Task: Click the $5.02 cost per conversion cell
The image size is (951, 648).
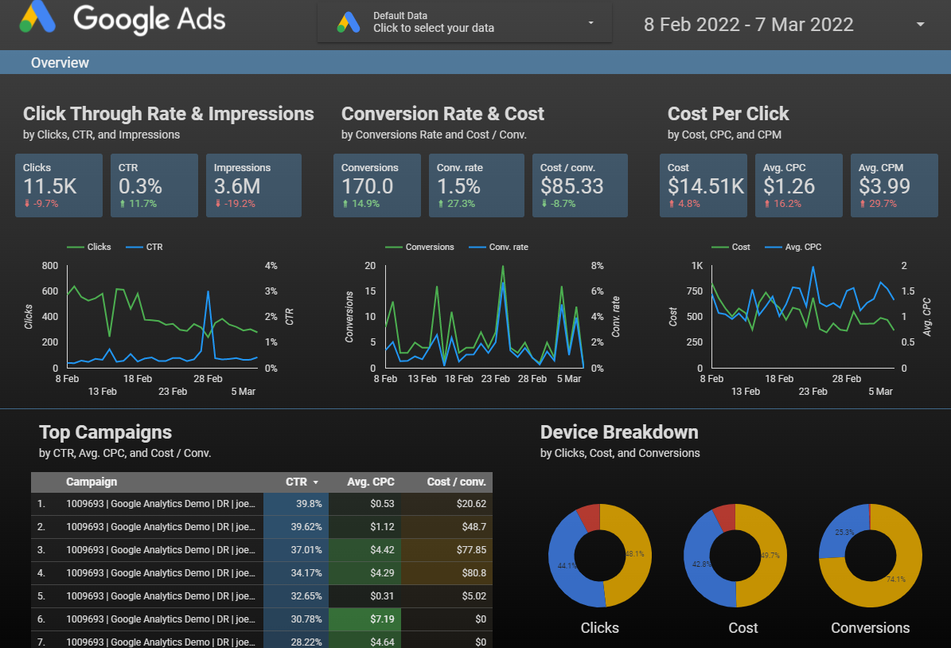Action: pos(446,595)
